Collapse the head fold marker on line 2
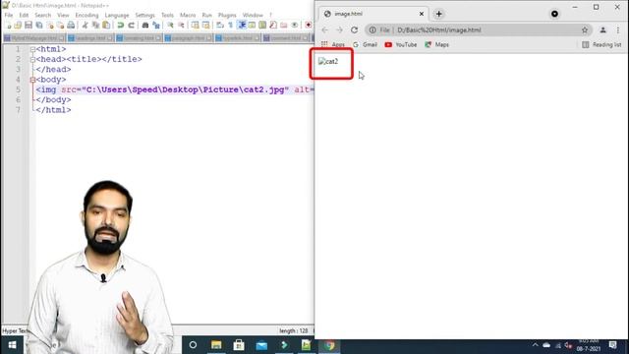Viewport: 629px width, 354px height. (x=32, y=59)
